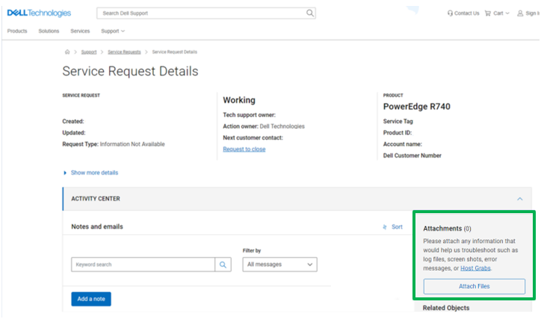Click the Support breadcrumb link
The height and width of the screenshot is (319, 544).
click(89, 52)
